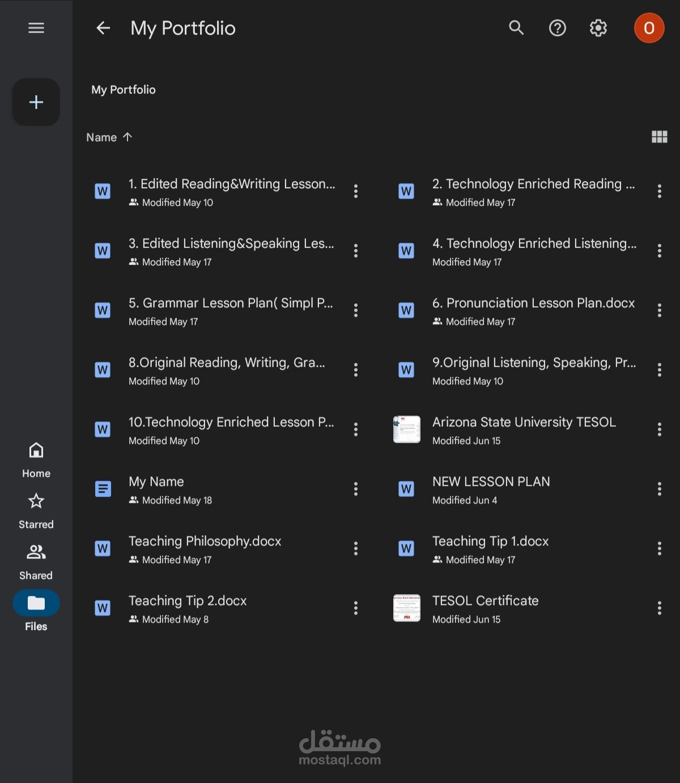This screenshot has height=783, width=680.
Task: Open the help question mark icon
Action: pyautogui.click(x=557, y=28)
